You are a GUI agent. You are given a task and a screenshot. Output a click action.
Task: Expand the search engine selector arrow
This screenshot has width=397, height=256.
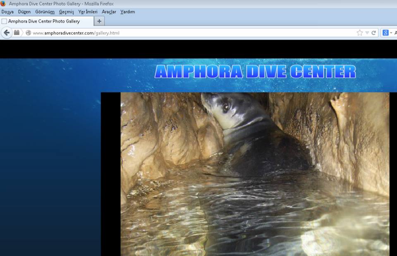[391, 33]
